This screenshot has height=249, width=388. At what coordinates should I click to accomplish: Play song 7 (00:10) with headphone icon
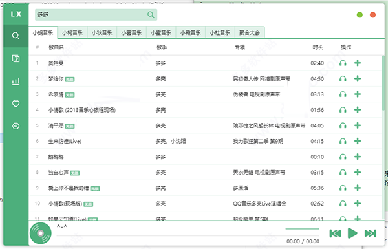pos(343,157)
